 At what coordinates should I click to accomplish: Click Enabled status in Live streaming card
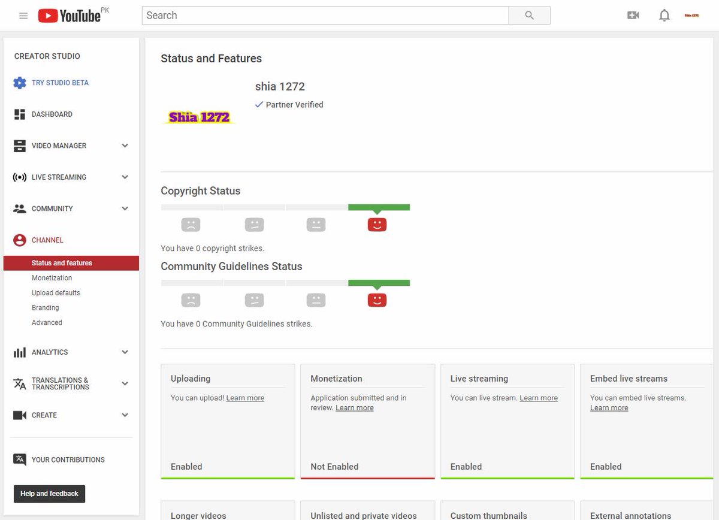(x=466, y=467)
